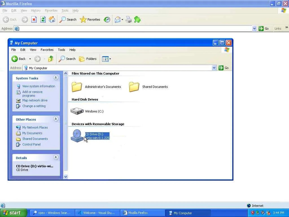
Task: Click the Stop icon in browser toolbar
Action: (x=34, y=19)
